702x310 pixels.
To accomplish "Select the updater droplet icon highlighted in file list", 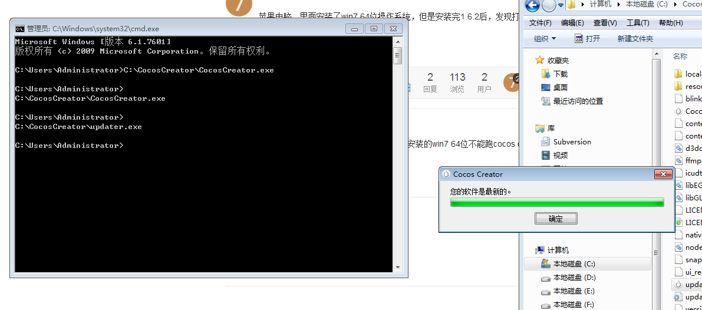I will tap(678, 284).
